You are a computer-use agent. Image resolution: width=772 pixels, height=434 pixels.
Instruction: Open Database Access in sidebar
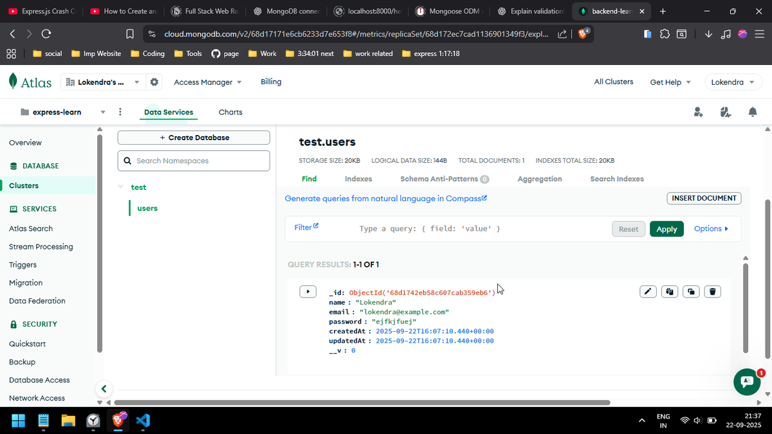tap(39, 380)
